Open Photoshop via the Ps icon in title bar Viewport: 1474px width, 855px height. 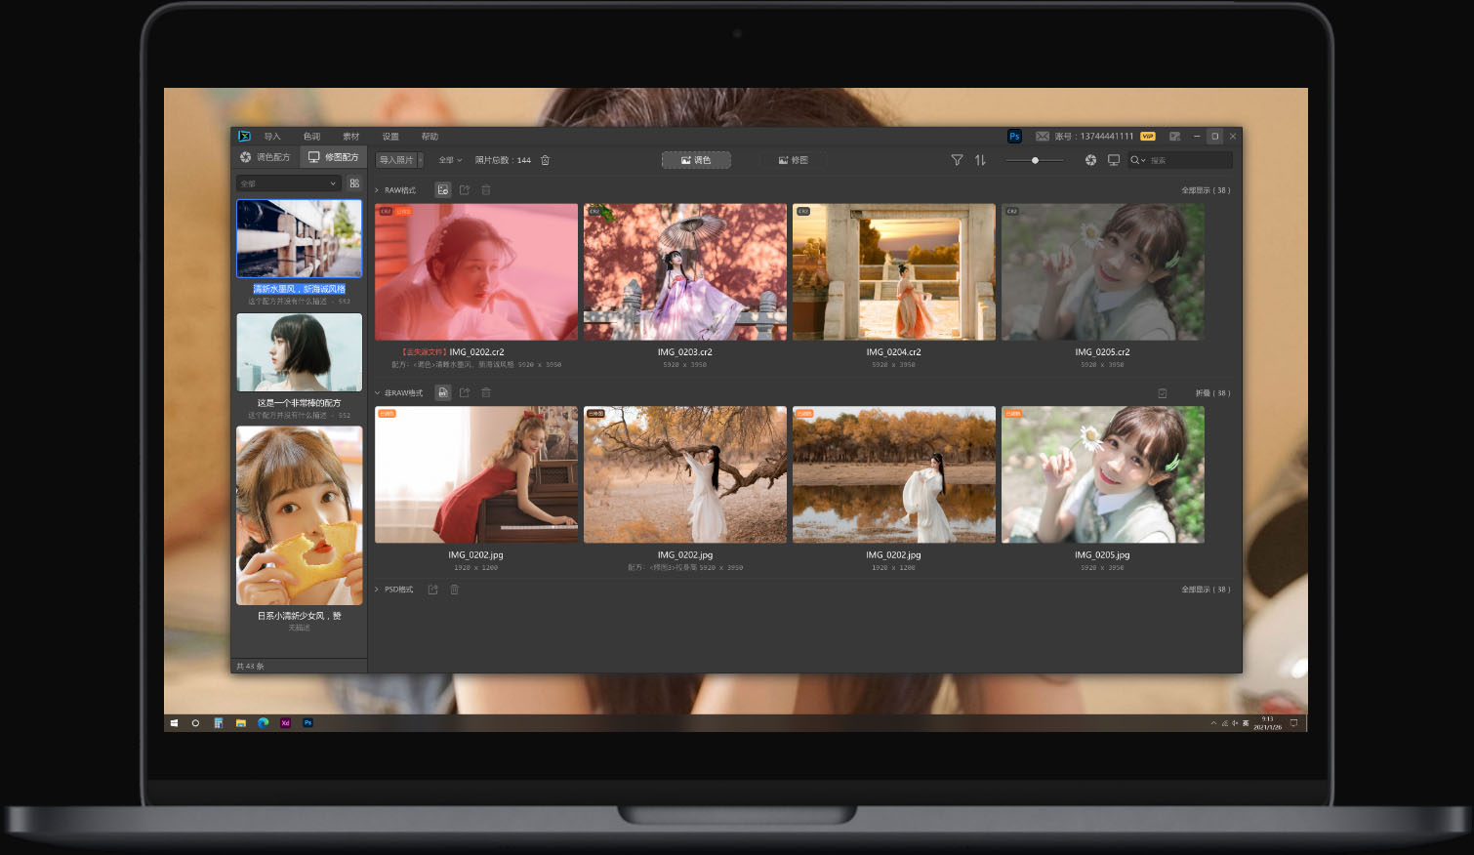click(x=1014, y=137)
